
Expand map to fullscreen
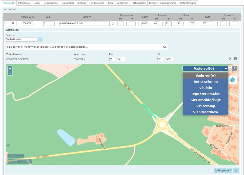click(234, 69)
